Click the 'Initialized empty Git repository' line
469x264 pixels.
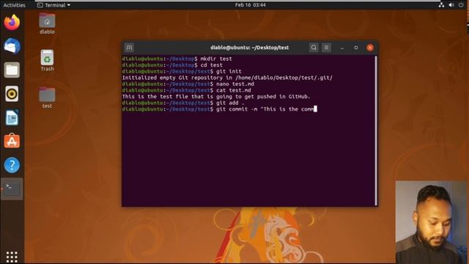pos(227,78)
